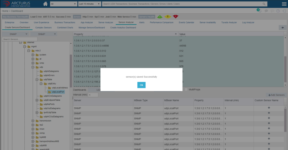Click the Search Sensors input field
The image size is (288, 150).
coord(16,39)
